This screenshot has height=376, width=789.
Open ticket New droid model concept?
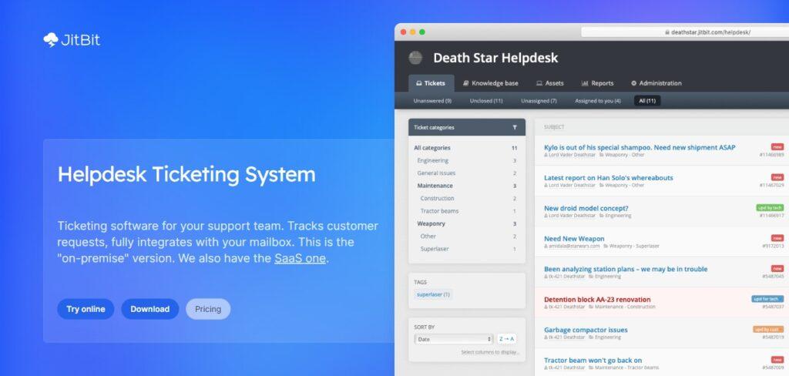pyautogui.click(x=586, y=208)
